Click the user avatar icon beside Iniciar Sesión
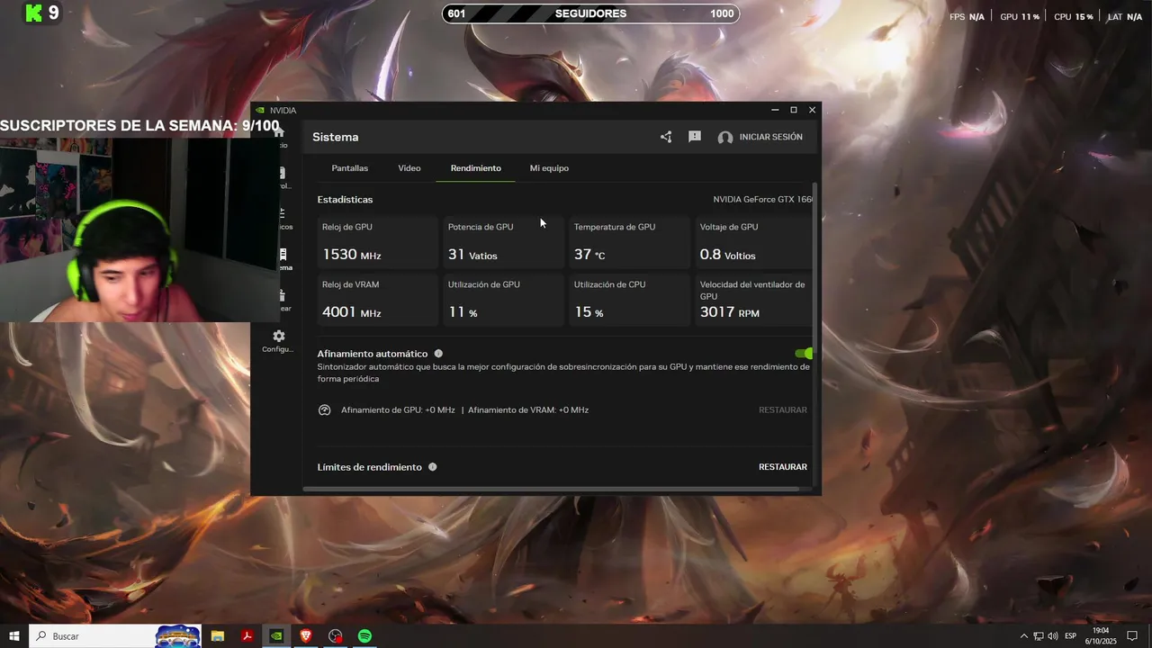This screenshot has width=1152, height=648. pos(725,138)
